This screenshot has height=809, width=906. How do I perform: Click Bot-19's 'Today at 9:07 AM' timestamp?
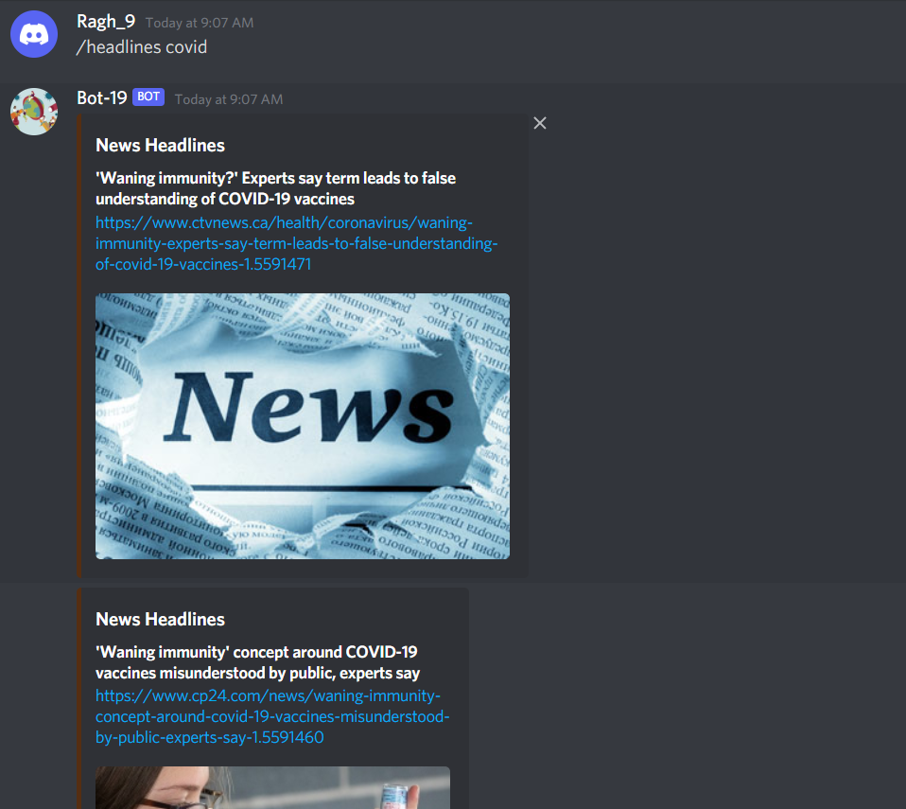[x=229, y=99]
